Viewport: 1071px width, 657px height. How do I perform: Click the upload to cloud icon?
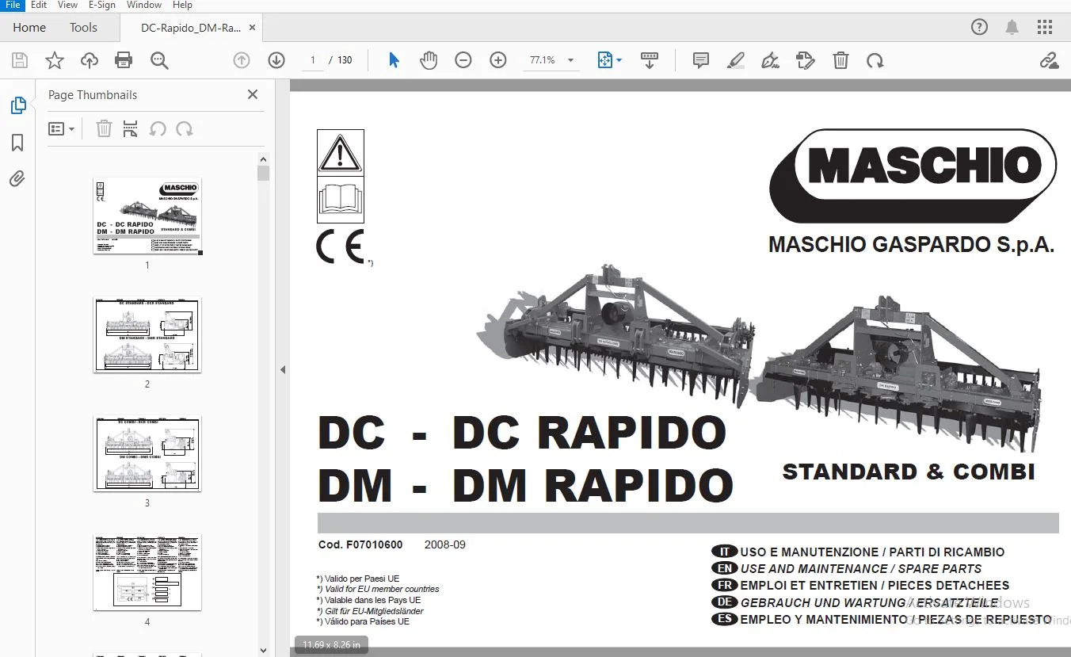coord(90,60)
